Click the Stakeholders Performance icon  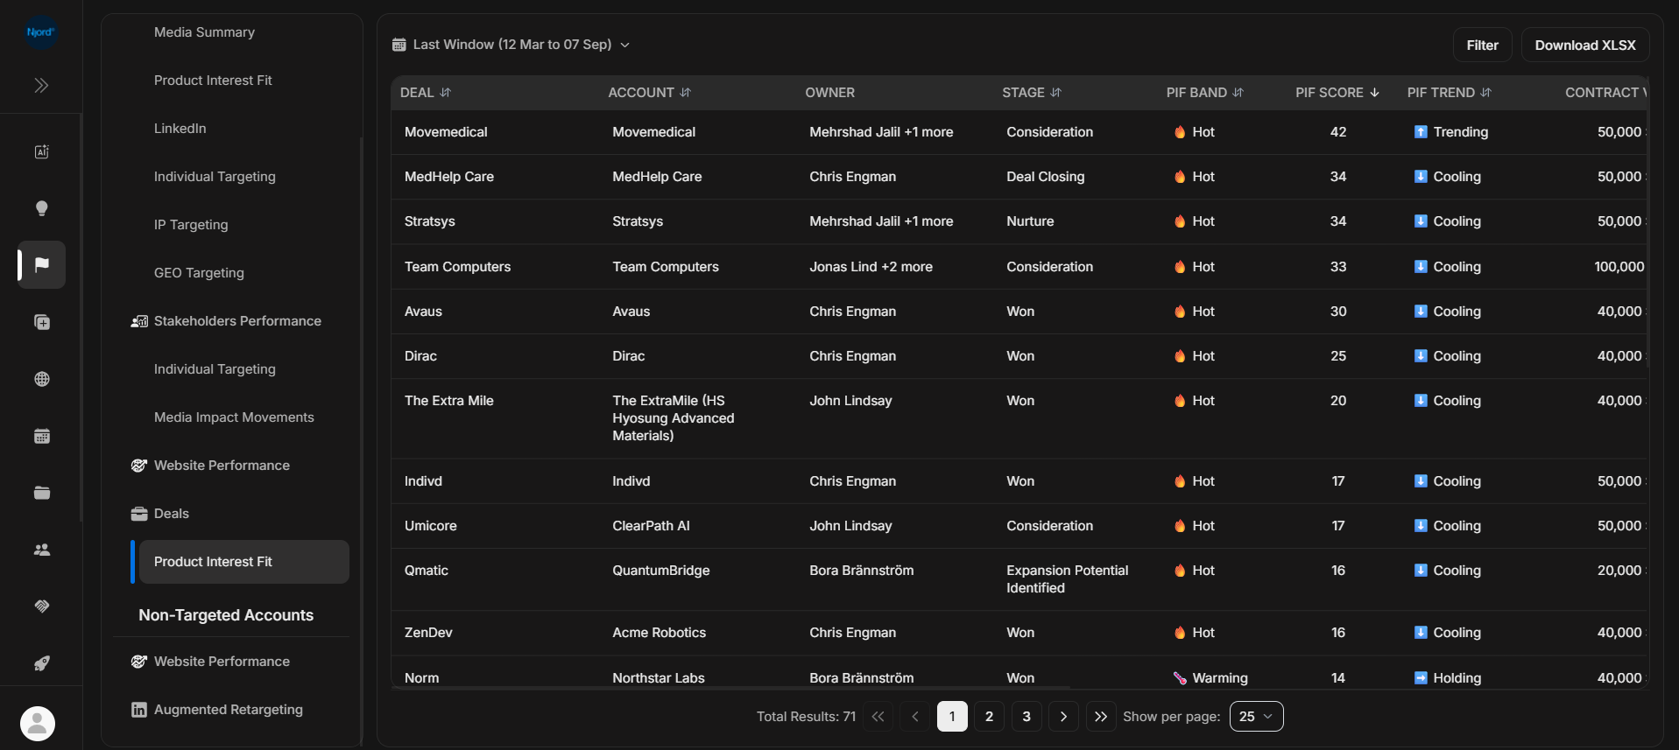point(139,321)
